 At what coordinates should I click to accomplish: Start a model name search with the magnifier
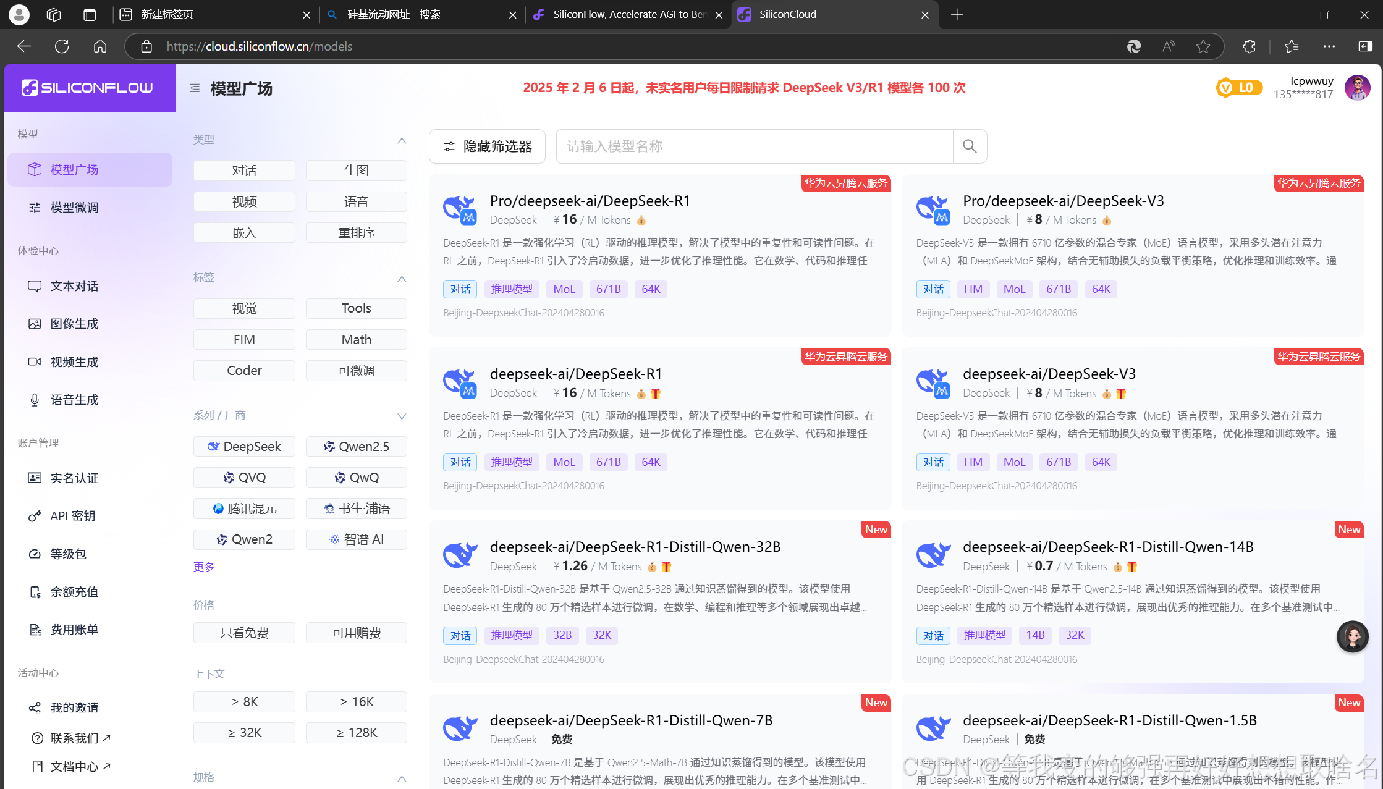(x=969, y=146)
